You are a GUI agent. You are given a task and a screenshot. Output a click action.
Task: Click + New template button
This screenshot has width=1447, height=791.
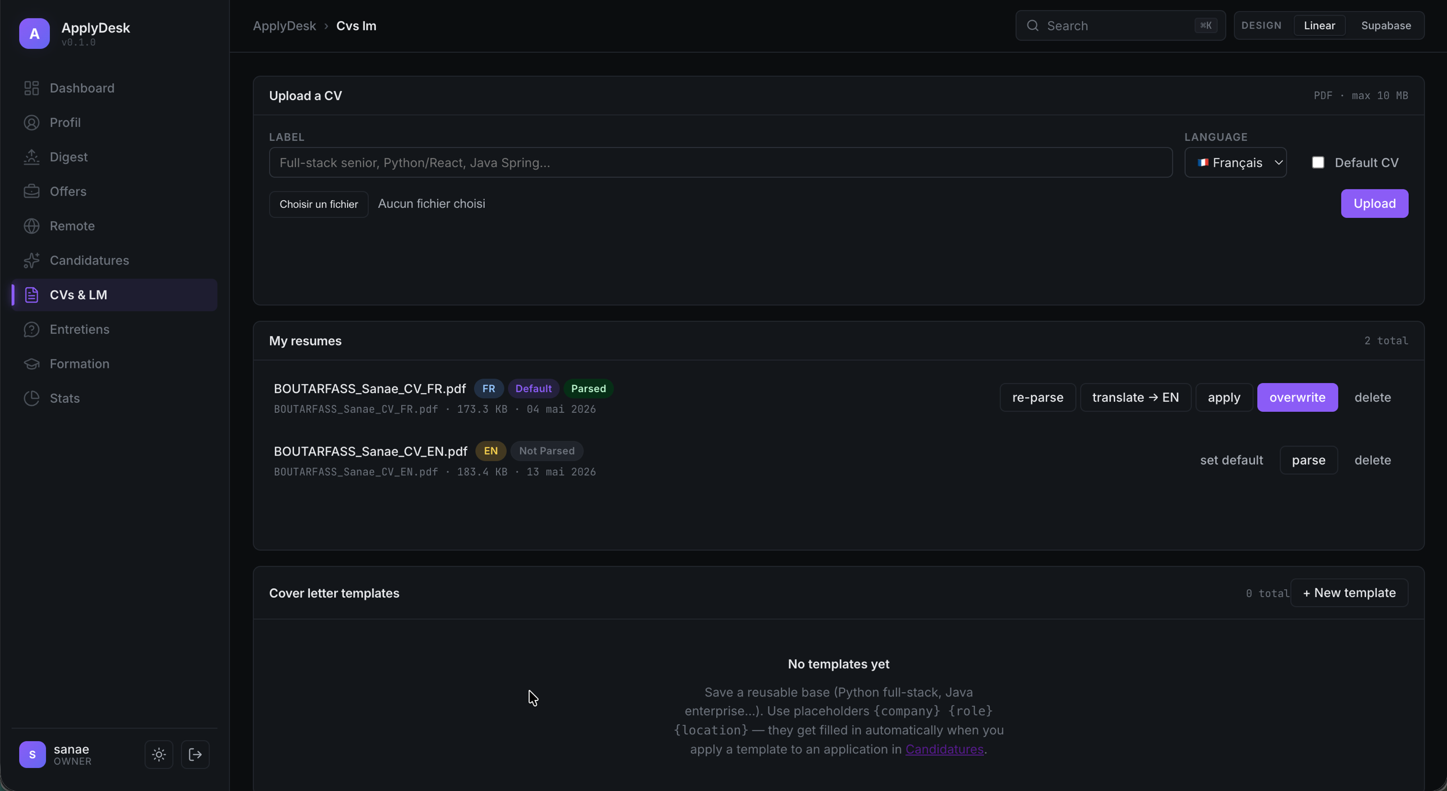pos(1349,593)
